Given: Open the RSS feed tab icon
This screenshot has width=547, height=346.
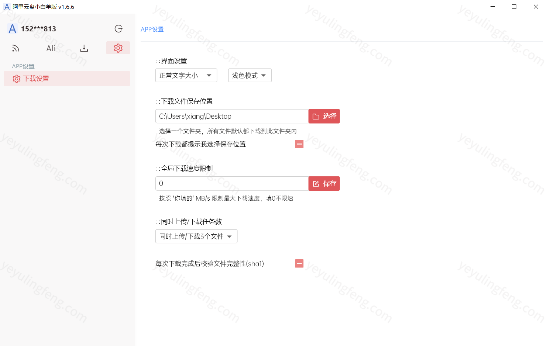Looking at the screenshot, I should point(16,48).
